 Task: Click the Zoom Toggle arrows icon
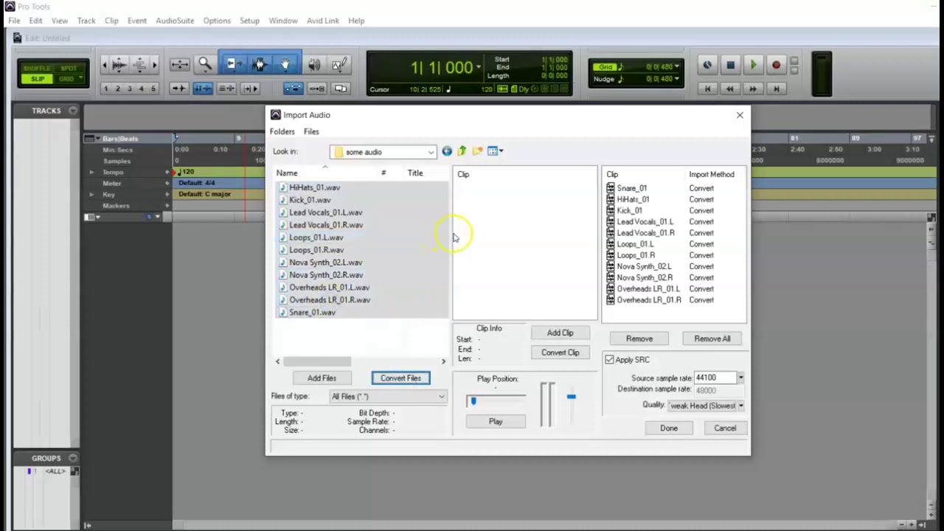coord(180,65)
